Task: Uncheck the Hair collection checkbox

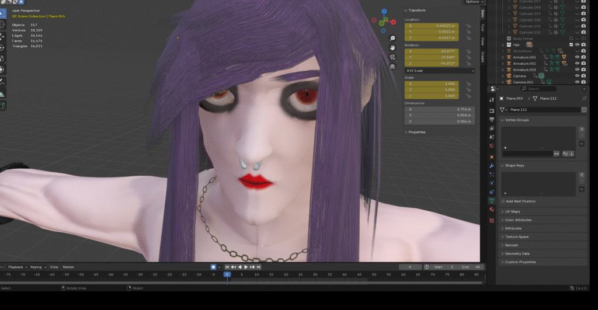Action: pos(571,44)
